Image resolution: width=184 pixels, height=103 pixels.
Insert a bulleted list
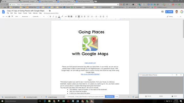96,17
